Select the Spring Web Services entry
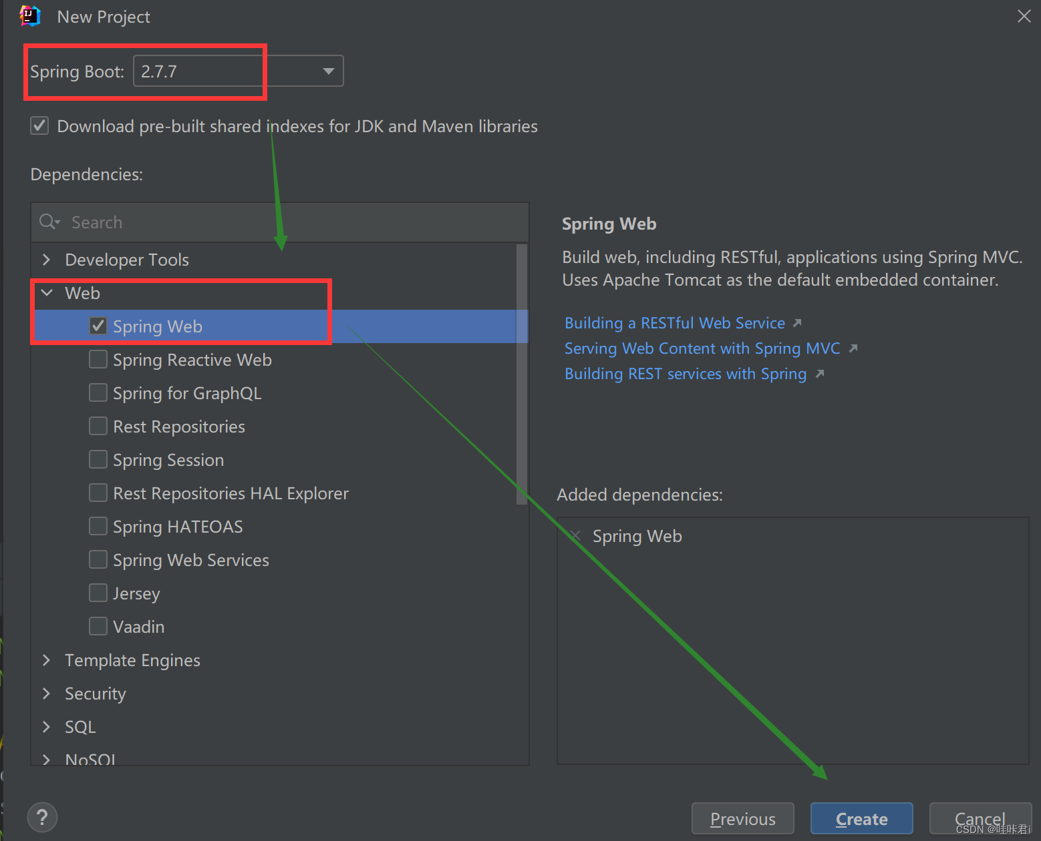This screenshot has height=841, width=1041. tap(190, 560)
